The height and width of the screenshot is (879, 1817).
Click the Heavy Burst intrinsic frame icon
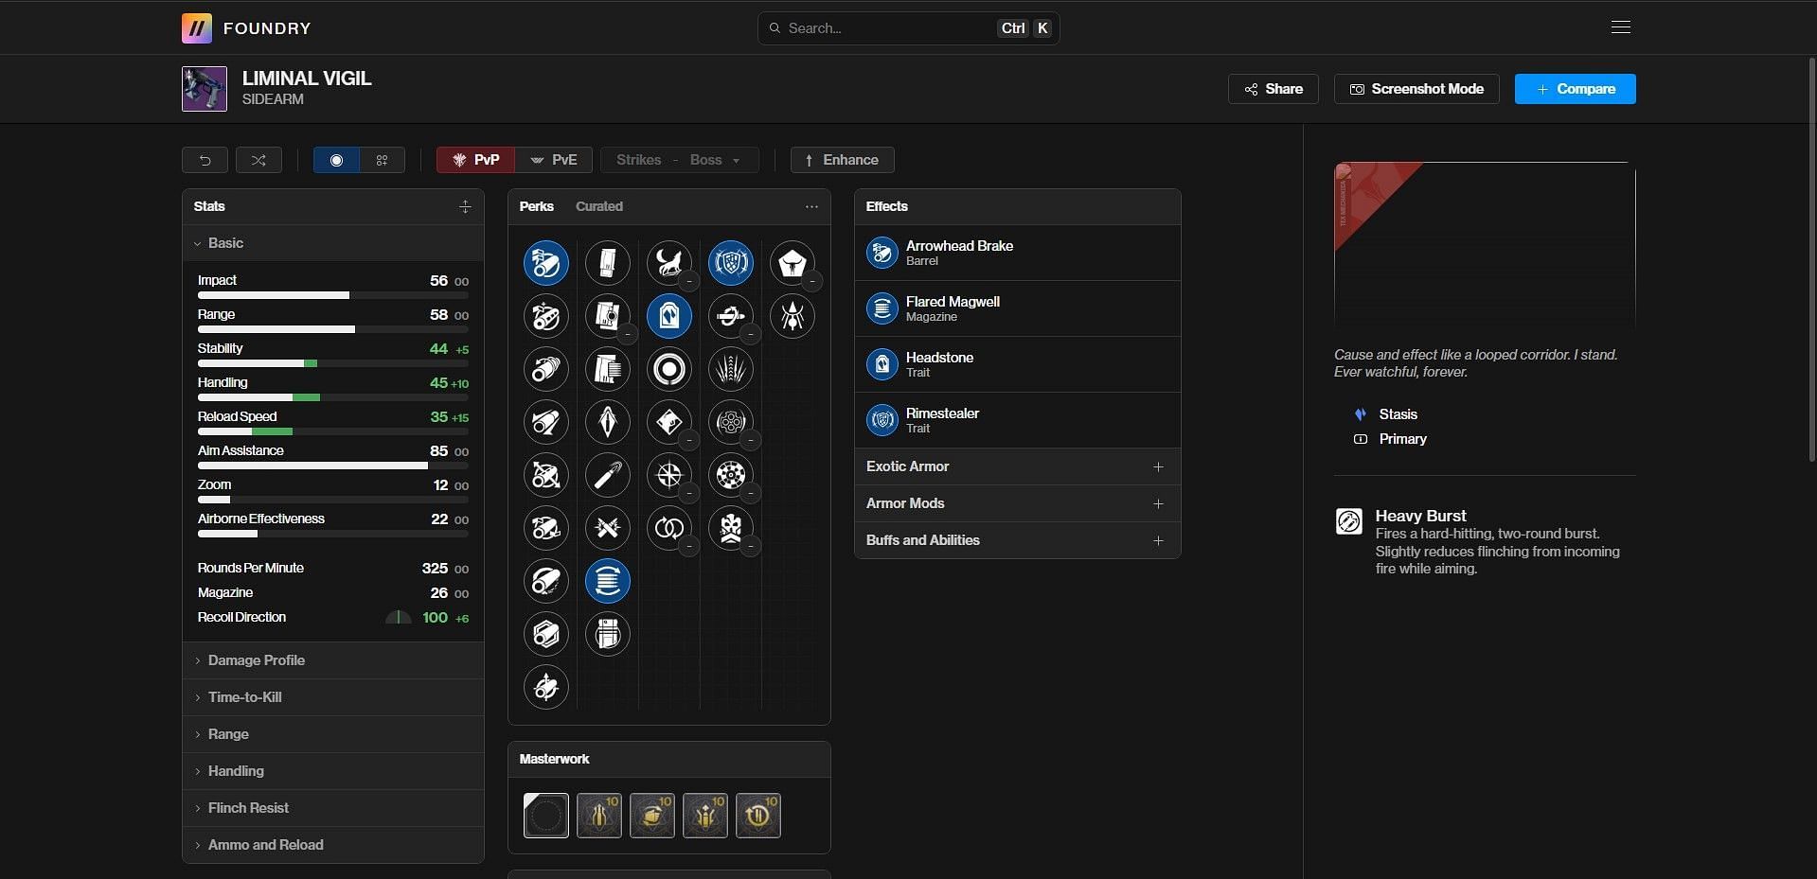(1349, 521)
